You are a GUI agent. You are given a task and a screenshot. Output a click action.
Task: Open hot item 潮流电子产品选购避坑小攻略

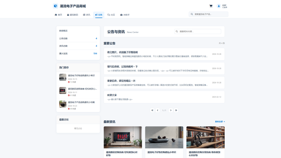click(x=81, y=102)
